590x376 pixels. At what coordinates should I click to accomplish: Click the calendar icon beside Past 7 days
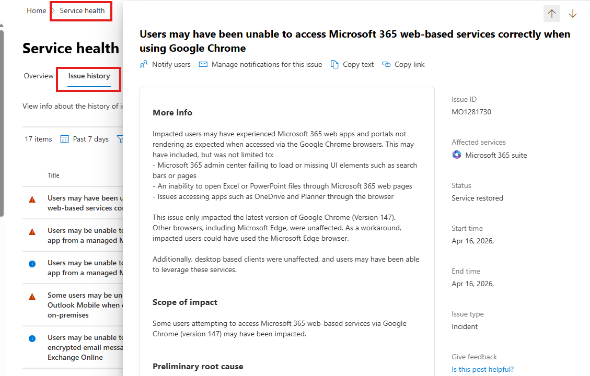65,139
